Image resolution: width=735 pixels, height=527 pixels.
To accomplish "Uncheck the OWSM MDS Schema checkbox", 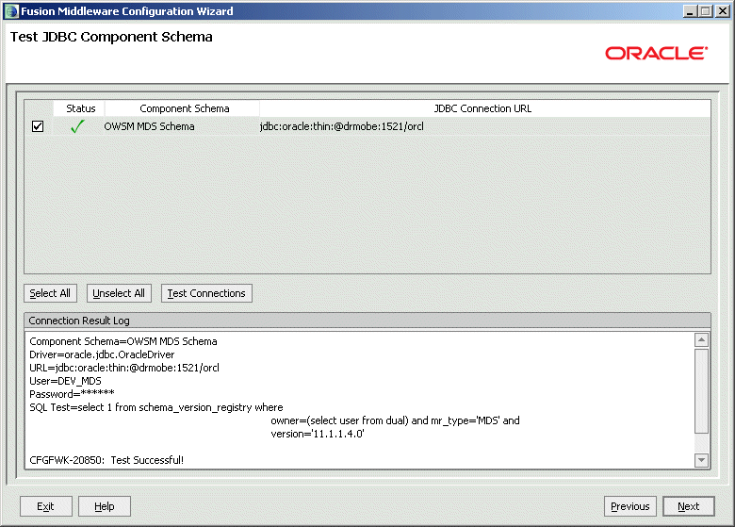I will 38,126.
